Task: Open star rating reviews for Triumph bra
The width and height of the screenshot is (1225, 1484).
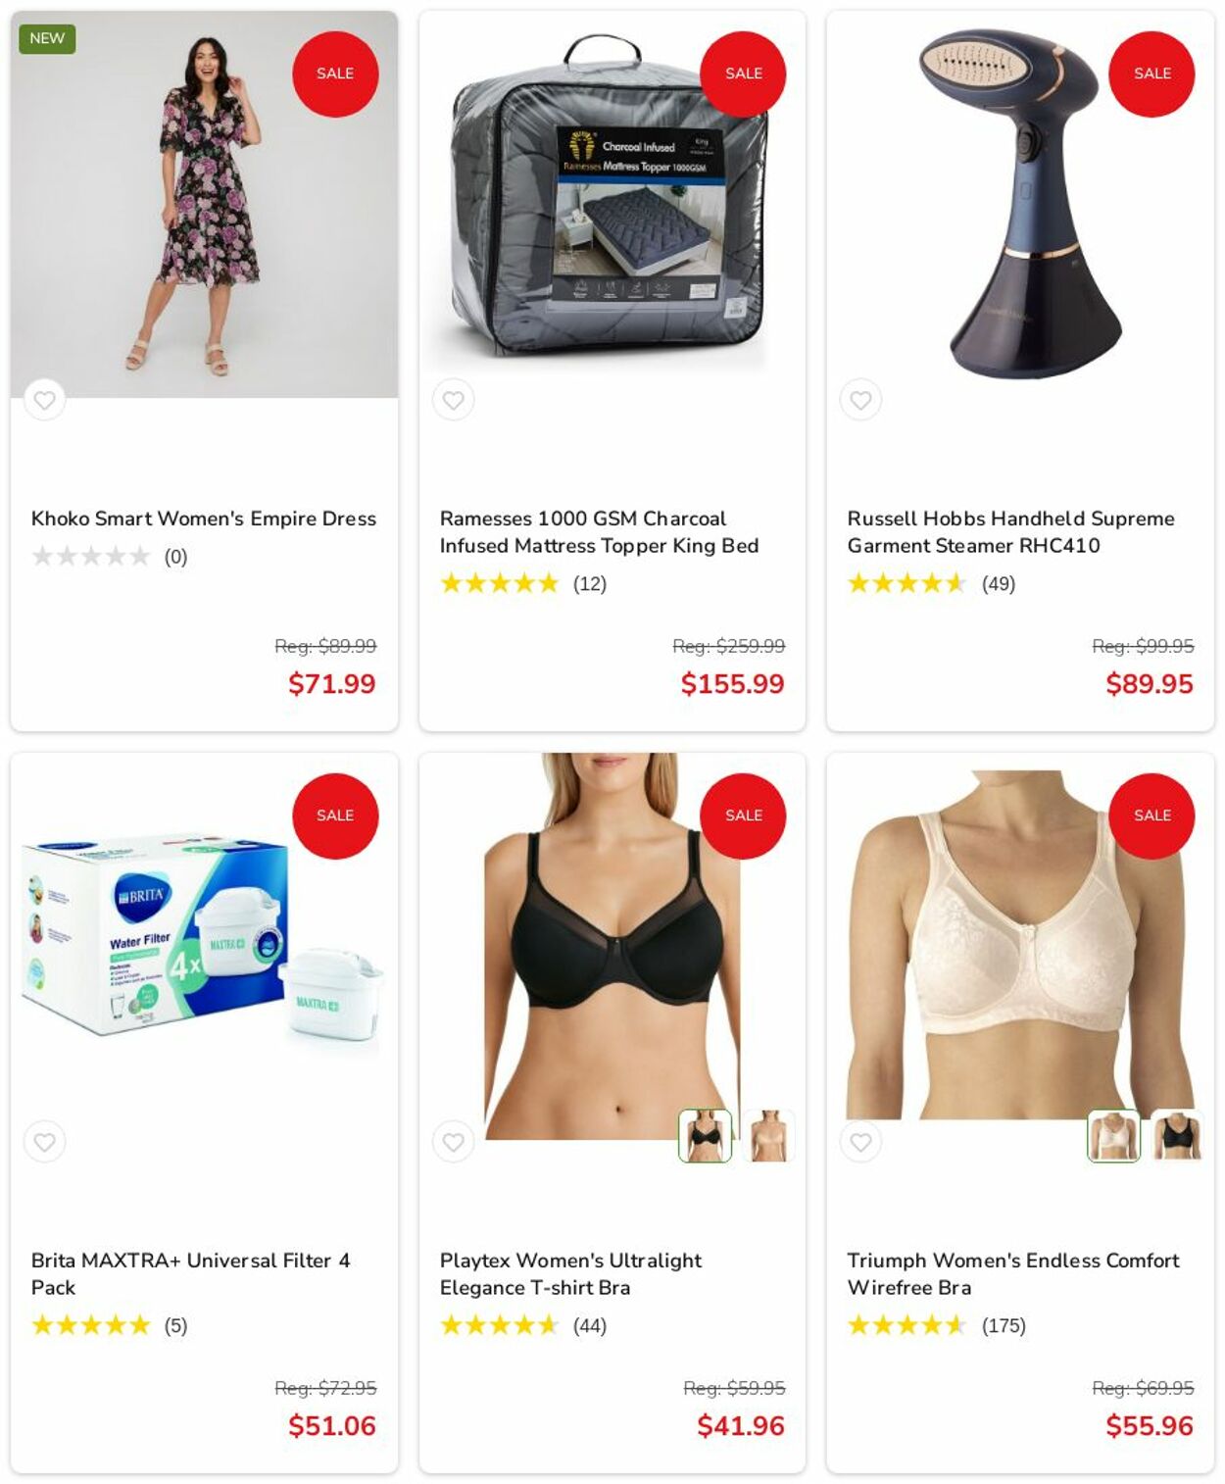Action: [936, 1326]
